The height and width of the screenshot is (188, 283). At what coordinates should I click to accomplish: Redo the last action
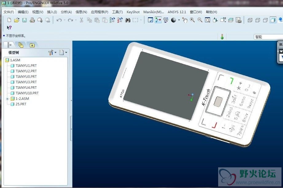pos(70,20)
